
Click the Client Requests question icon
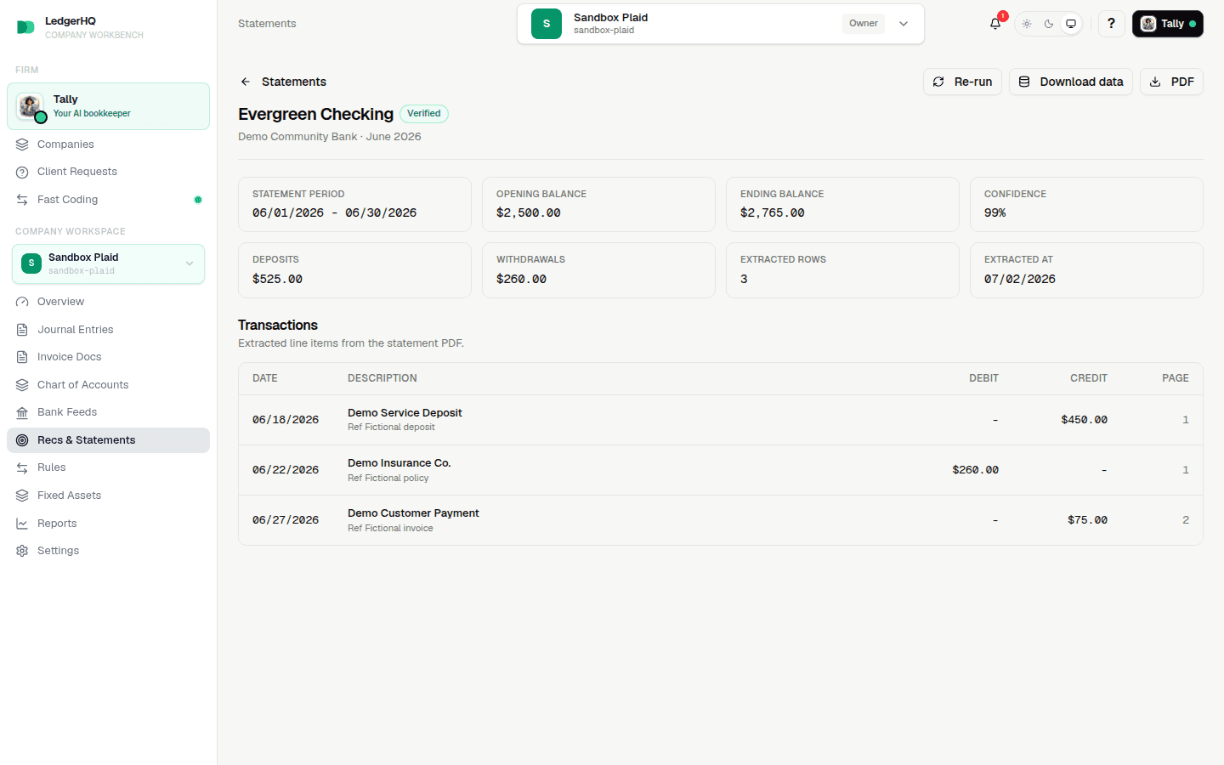[22, 172]
